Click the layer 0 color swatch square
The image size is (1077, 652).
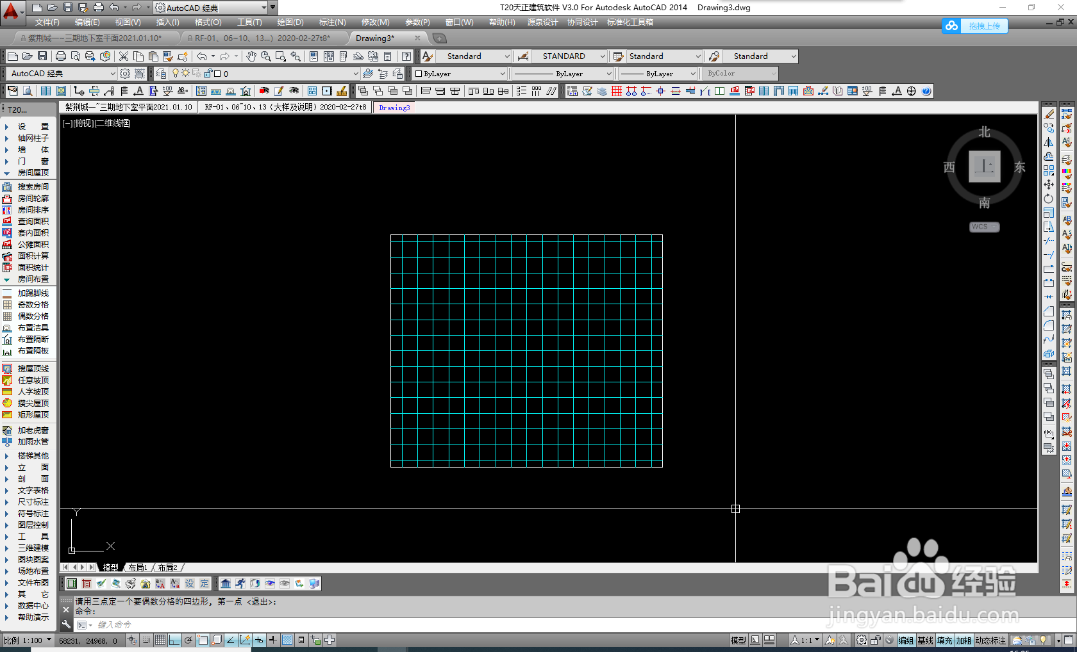[217, 74]
